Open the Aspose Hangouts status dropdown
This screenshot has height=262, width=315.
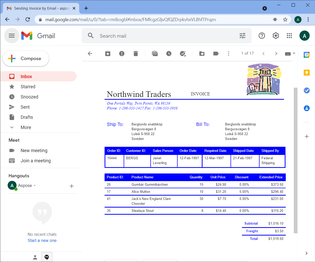(35, 185)
